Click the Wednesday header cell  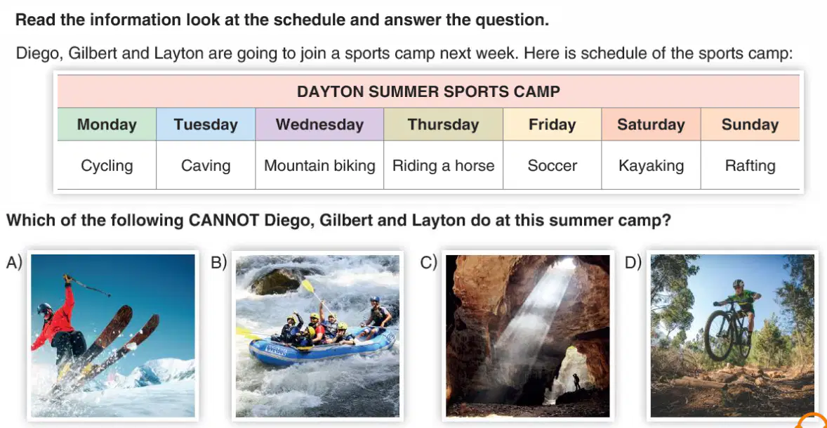click(x=319, y=124)
